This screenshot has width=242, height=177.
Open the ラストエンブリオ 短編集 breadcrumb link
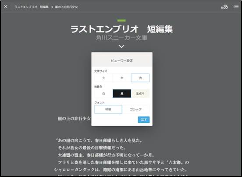pos(31,7)
